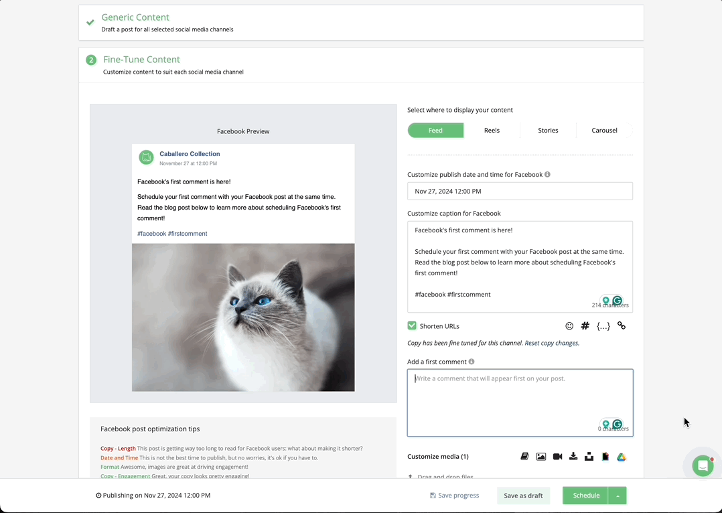
Task: Open the chat support bubble
Action: 702,465
